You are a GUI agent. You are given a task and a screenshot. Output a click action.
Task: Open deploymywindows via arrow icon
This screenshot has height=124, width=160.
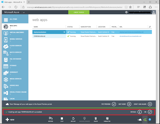(64, 32)
